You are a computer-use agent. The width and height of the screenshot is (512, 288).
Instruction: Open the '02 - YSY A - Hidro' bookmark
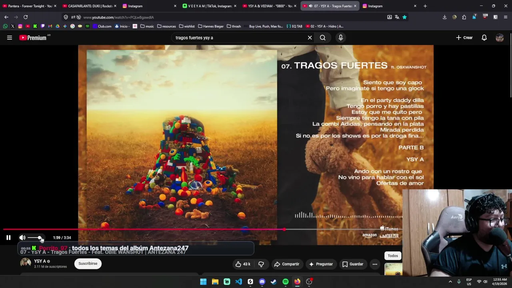pyautogui.click(x=324, y=26)
